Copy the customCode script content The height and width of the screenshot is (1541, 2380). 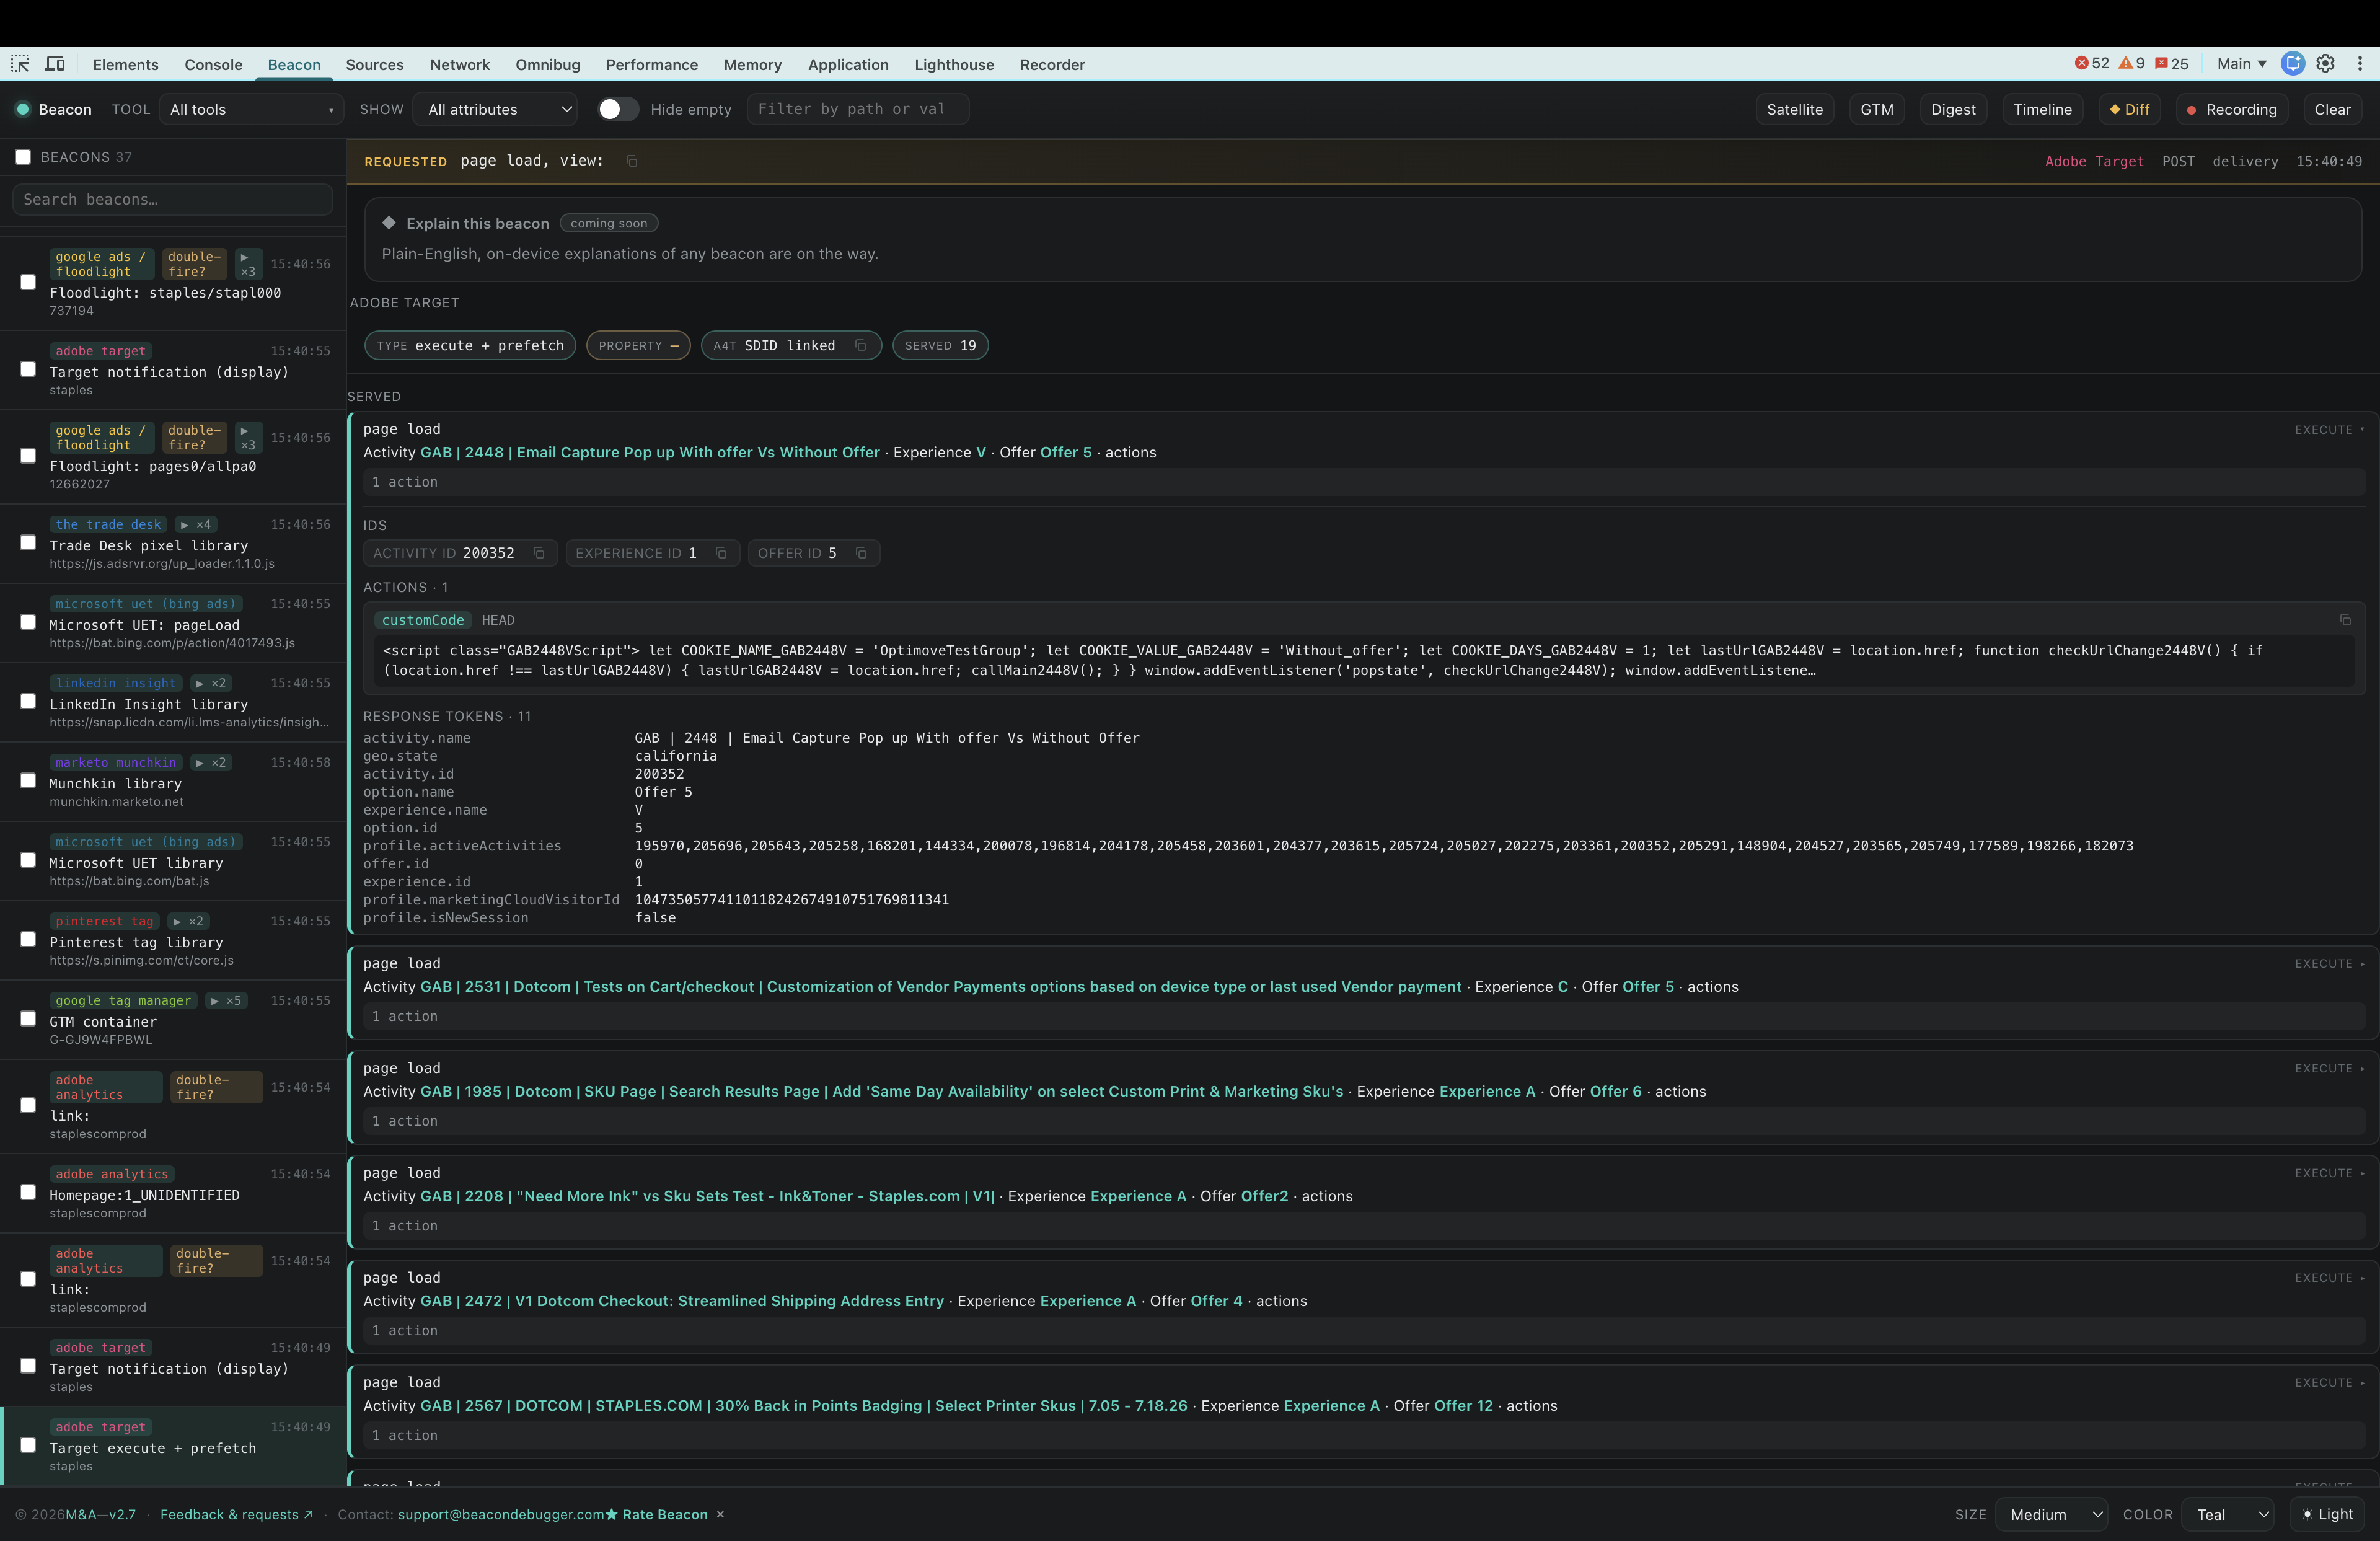coord(2345,620)
